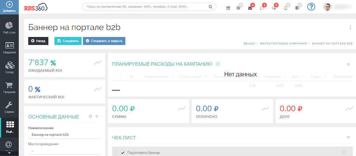Collapse the Основные данные panel
Screen dimensions: 356x156
[x=97, y=117]
